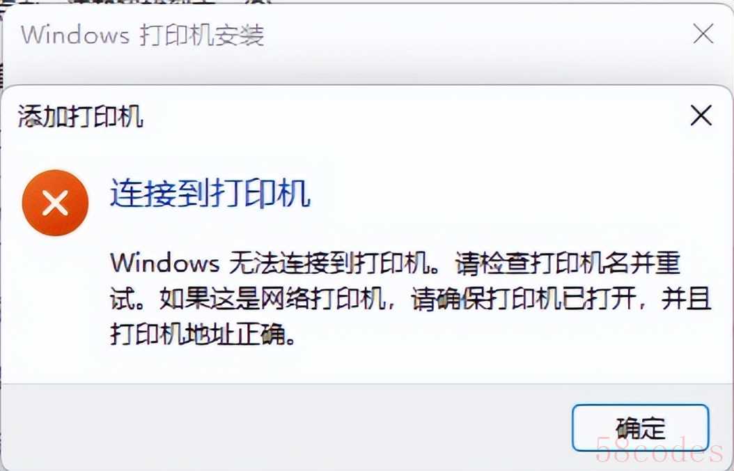Click the 如果这是网络打印机 text
Screen dimensions: 734x471
274,299
